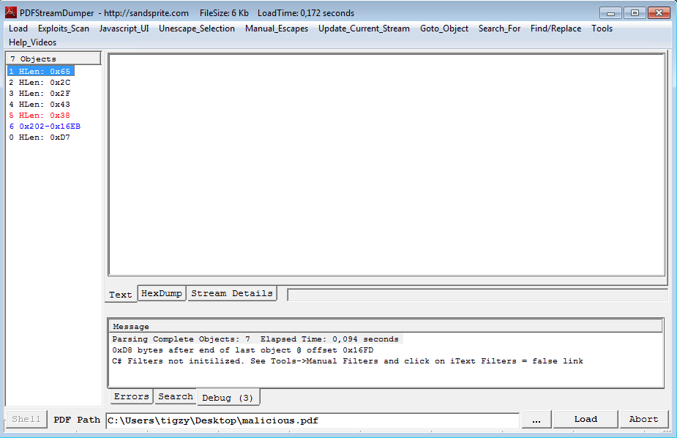Viewport: 677px width, 438px height.
Task: Select object 1 HLen: 0x65
Action: [x=40, y=71]
